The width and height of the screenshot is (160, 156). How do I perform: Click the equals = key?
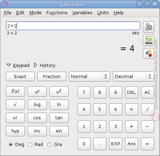tap(148, 144)
